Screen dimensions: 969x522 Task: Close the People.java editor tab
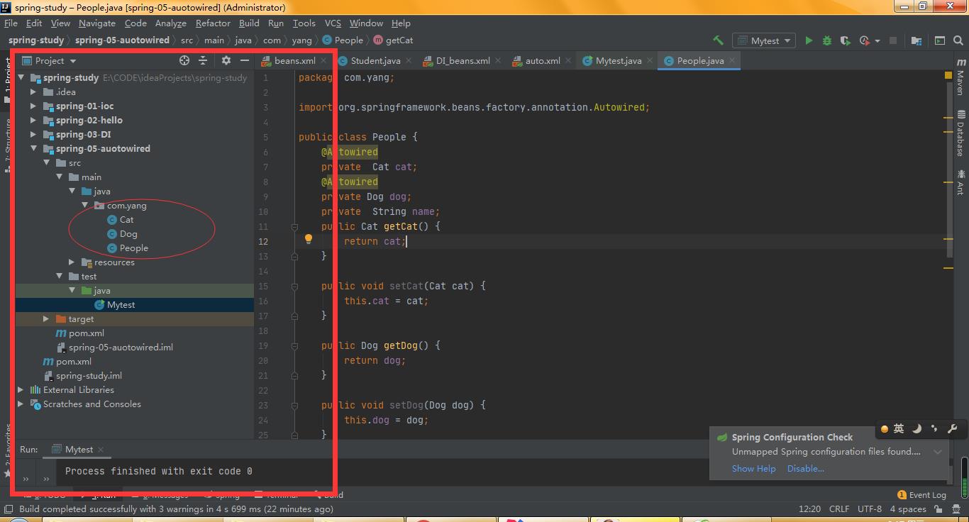click(x=733, y=61)
